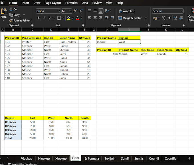Activate the Format Painter brush
The width and height of the screenshot is (194, 165).
20,21
